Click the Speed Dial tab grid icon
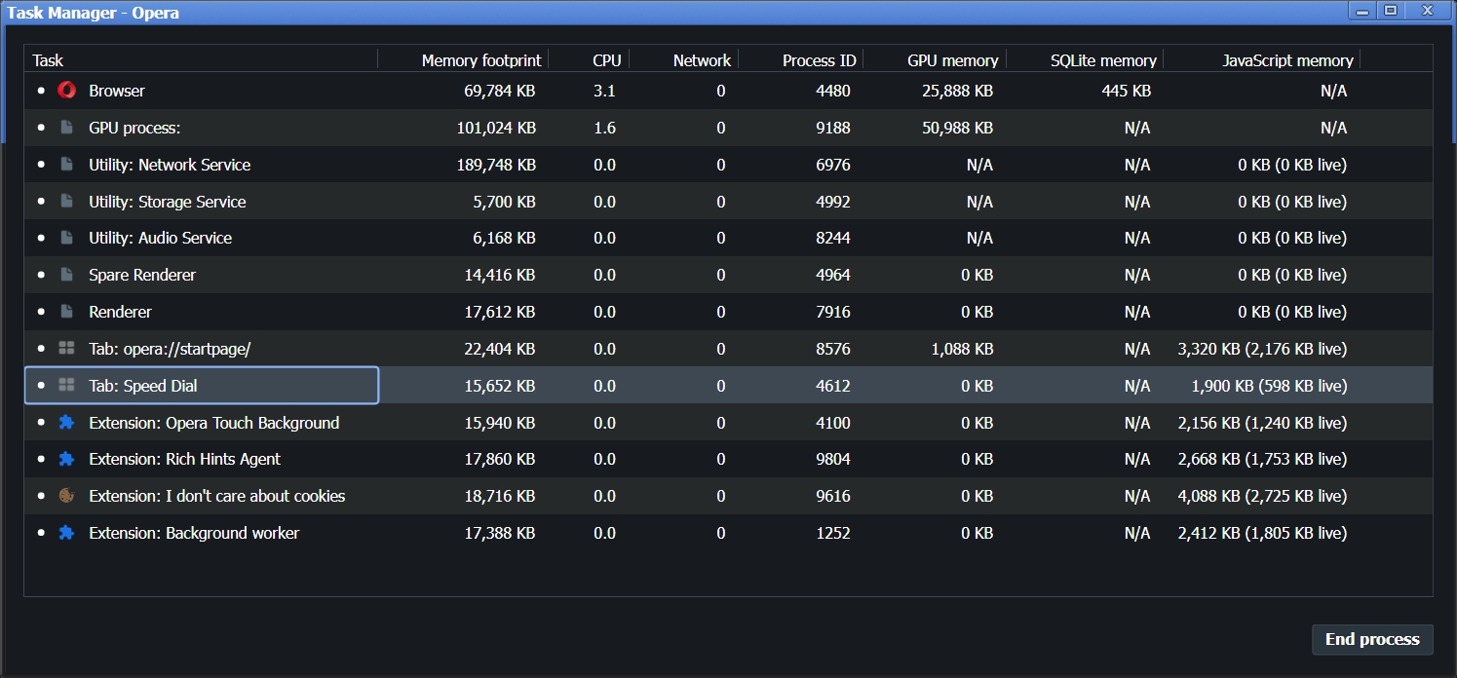The image size is (1457, 678). pyautogui.click(x=66, y=386)
